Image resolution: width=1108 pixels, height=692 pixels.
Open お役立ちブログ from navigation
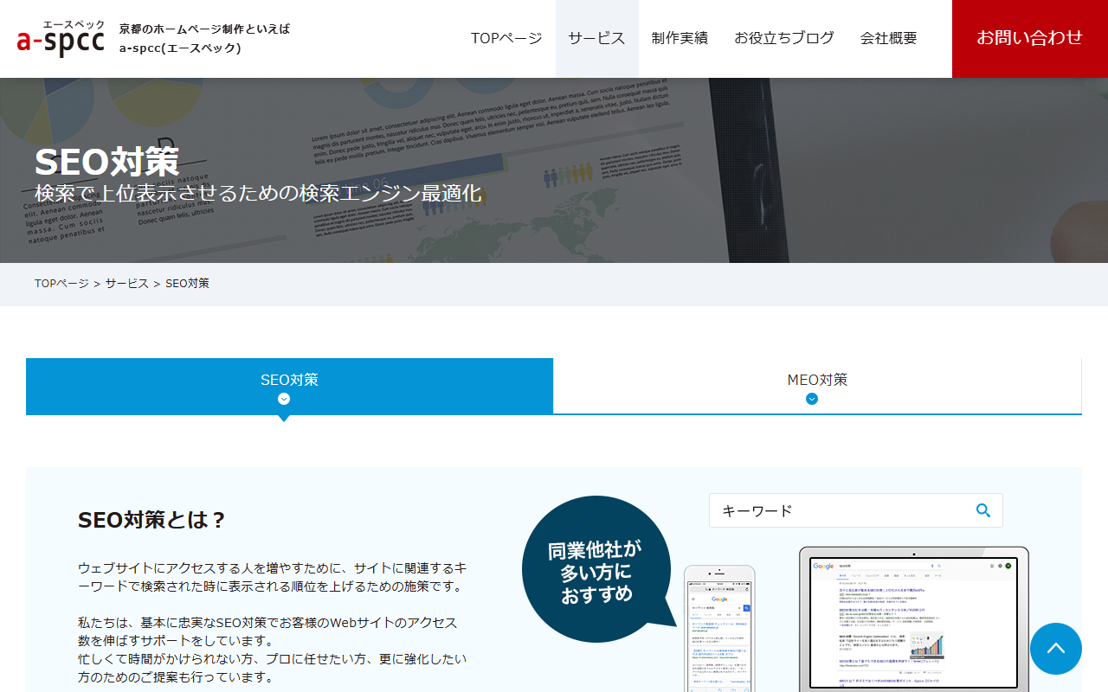(x=783, y=38)
